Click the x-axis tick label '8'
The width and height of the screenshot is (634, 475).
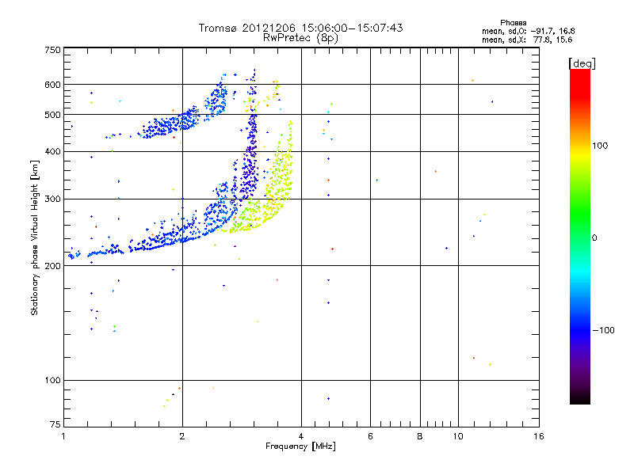point(420,436)
